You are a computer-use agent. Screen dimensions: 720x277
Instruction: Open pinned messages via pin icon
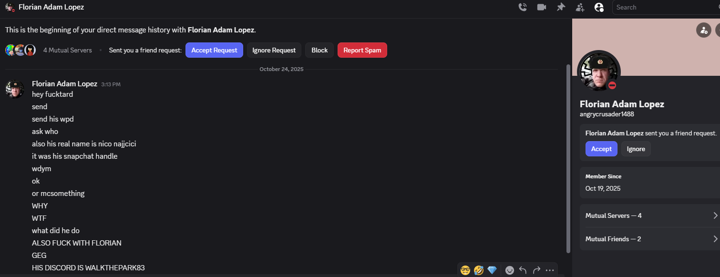[561, 7]
